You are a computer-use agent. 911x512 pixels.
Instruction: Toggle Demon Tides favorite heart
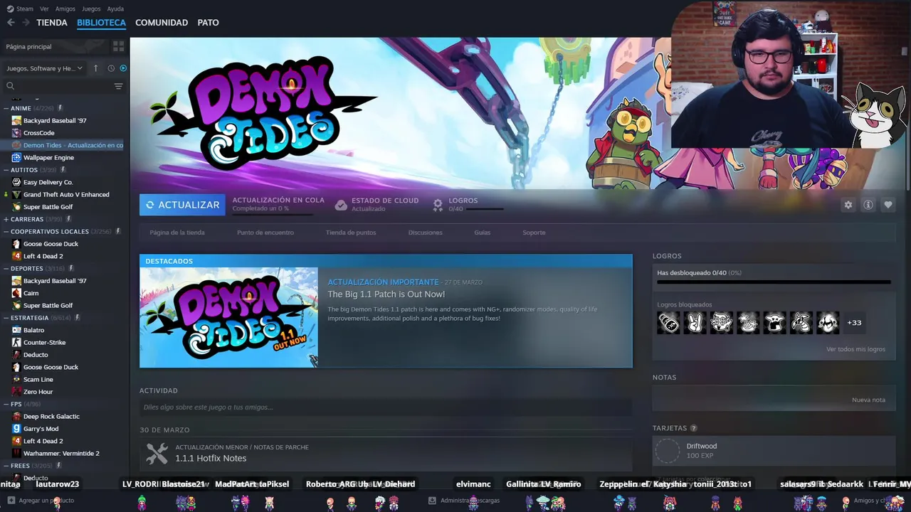[x=888, y=205]
